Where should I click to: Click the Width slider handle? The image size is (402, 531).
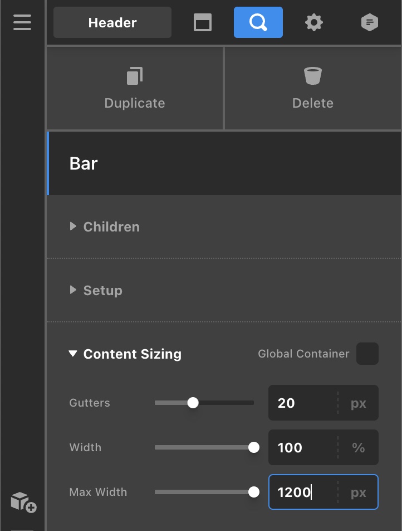click(253, 447)
